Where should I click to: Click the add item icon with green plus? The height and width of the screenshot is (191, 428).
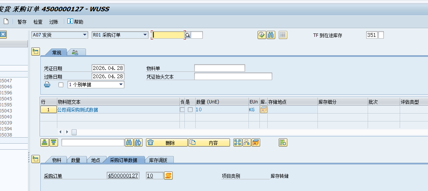point(283,142)
